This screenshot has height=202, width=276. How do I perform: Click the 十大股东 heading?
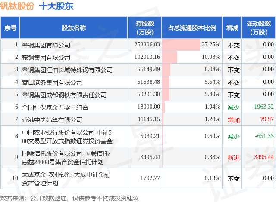coord(56,6)
